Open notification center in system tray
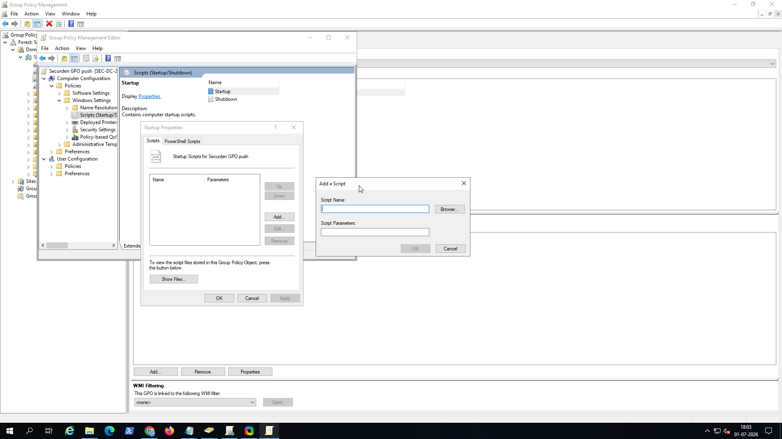782x439 pixels. (x=769, y=431)
